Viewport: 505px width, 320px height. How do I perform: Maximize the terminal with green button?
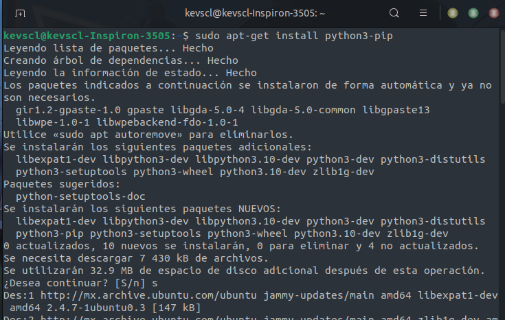coord(473,13)
